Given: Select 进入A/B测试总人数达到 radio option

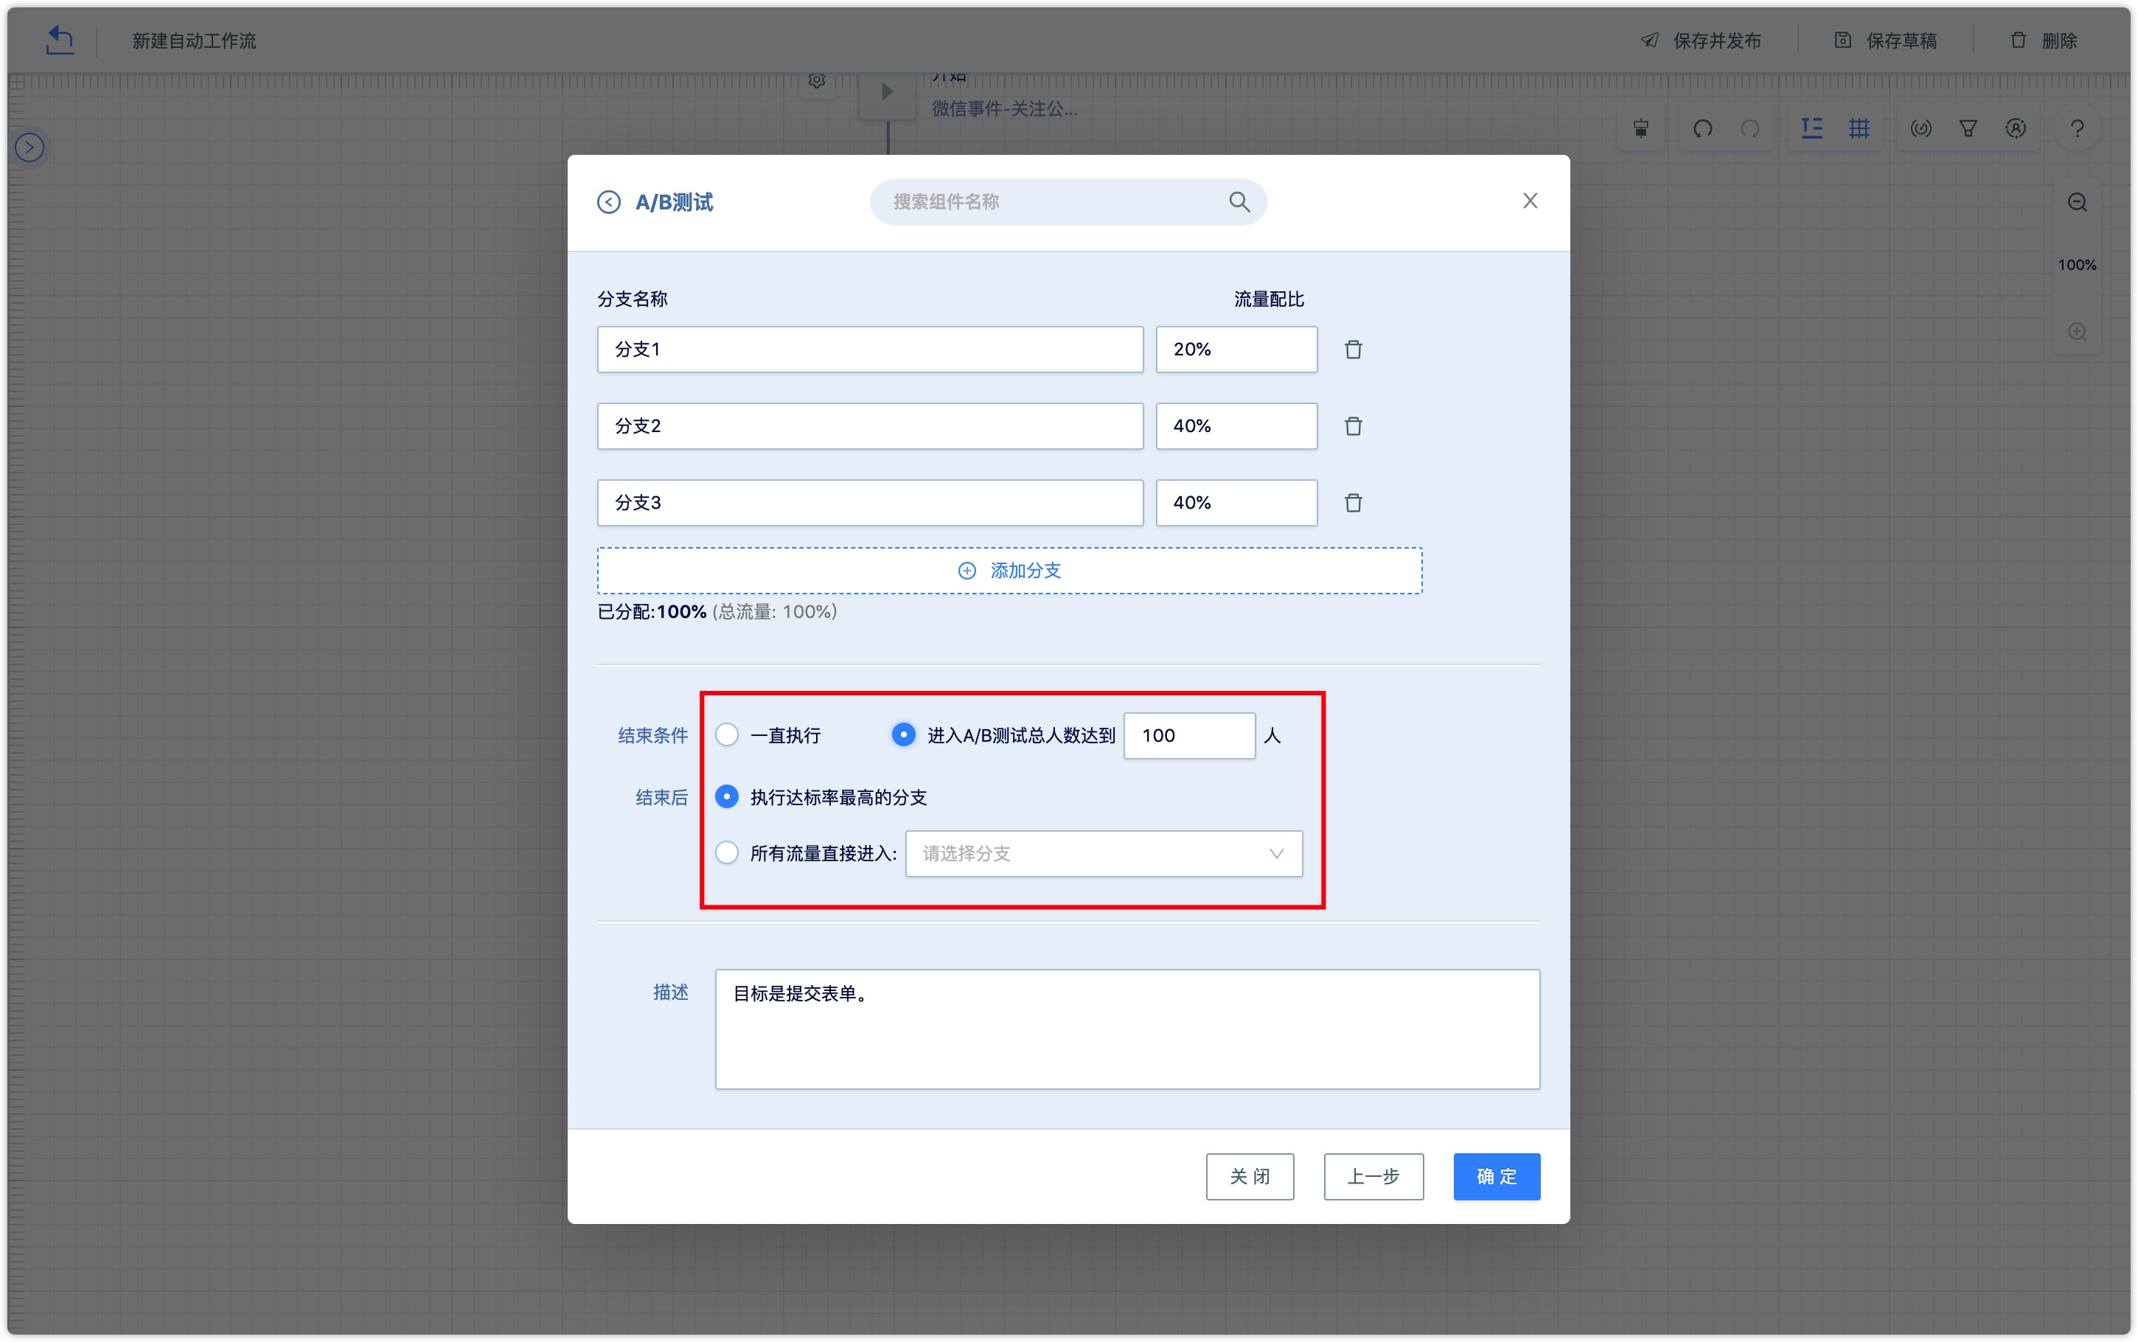Looking at the screenshot, I should [903, 735].
